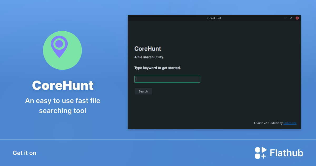Click the restore window icon
Image resolution: width=316 pixels, height=166 pixels.
291,18
